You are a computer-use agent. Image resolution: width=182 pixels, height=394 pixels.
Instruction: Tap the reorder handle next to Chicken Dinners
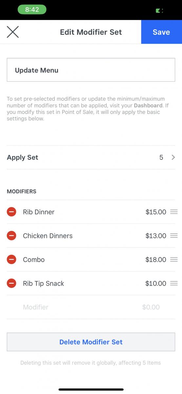tap(174, 236)
